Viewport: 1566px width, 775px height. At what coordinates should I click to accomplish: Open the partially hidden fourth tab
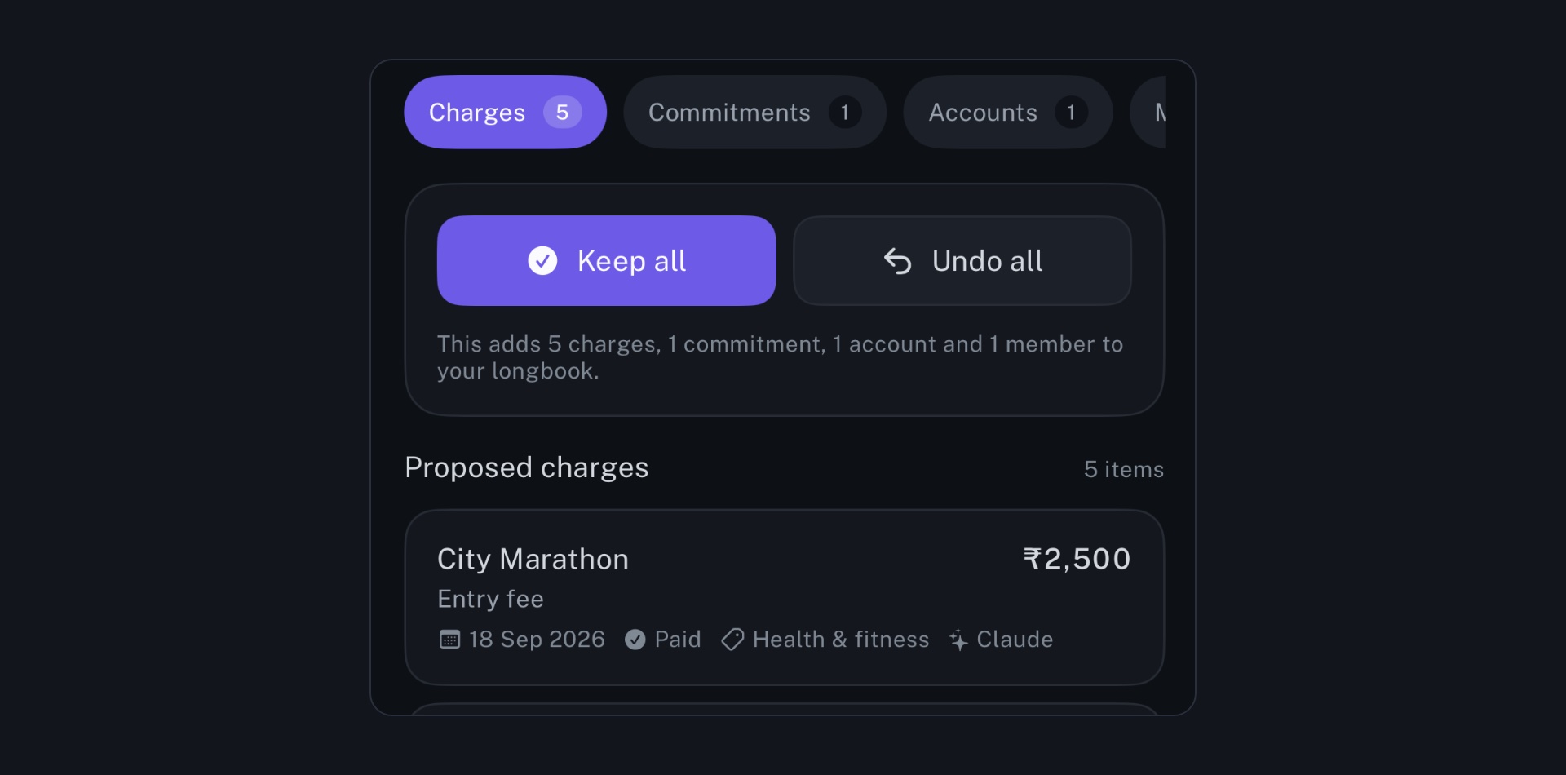pos(1148,113)
